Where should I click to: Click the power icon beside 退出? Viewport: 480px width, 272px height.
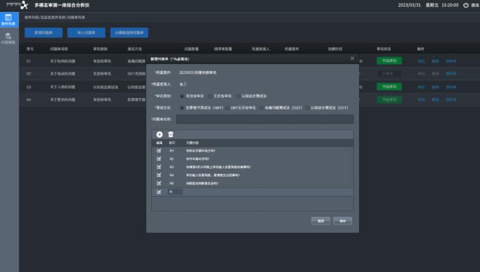tap(466, 5)
